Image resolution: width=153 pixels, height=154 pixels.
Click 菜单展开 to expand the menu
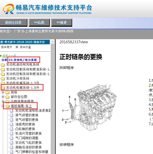pos(6,47)
